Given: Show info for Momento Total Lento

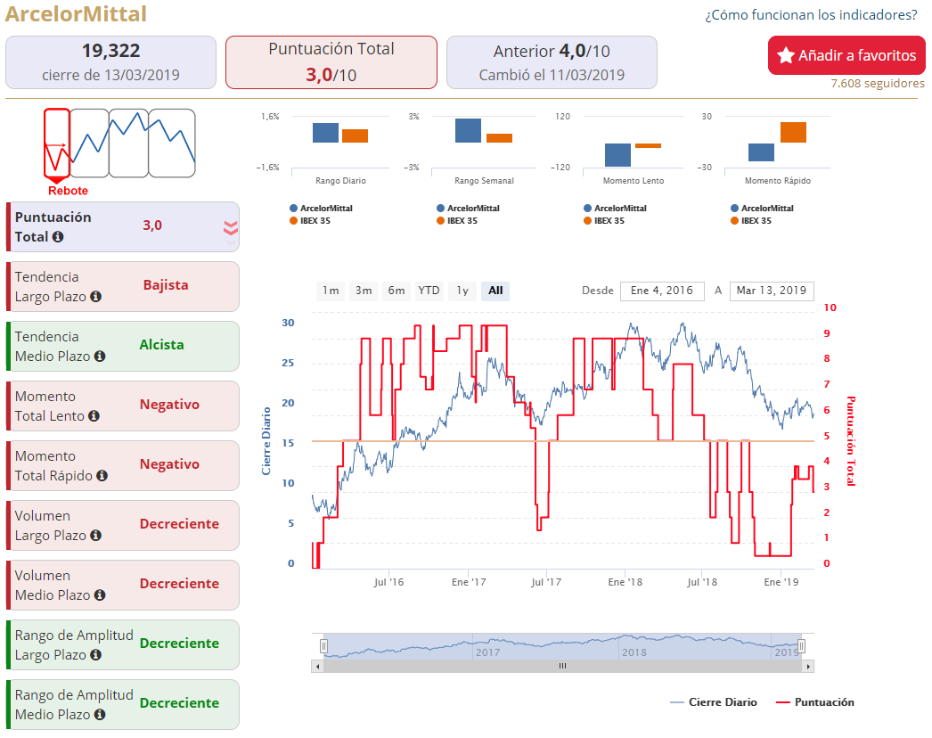Looking at the screenshot, I should pyautogui.click(x=94, y=415).
